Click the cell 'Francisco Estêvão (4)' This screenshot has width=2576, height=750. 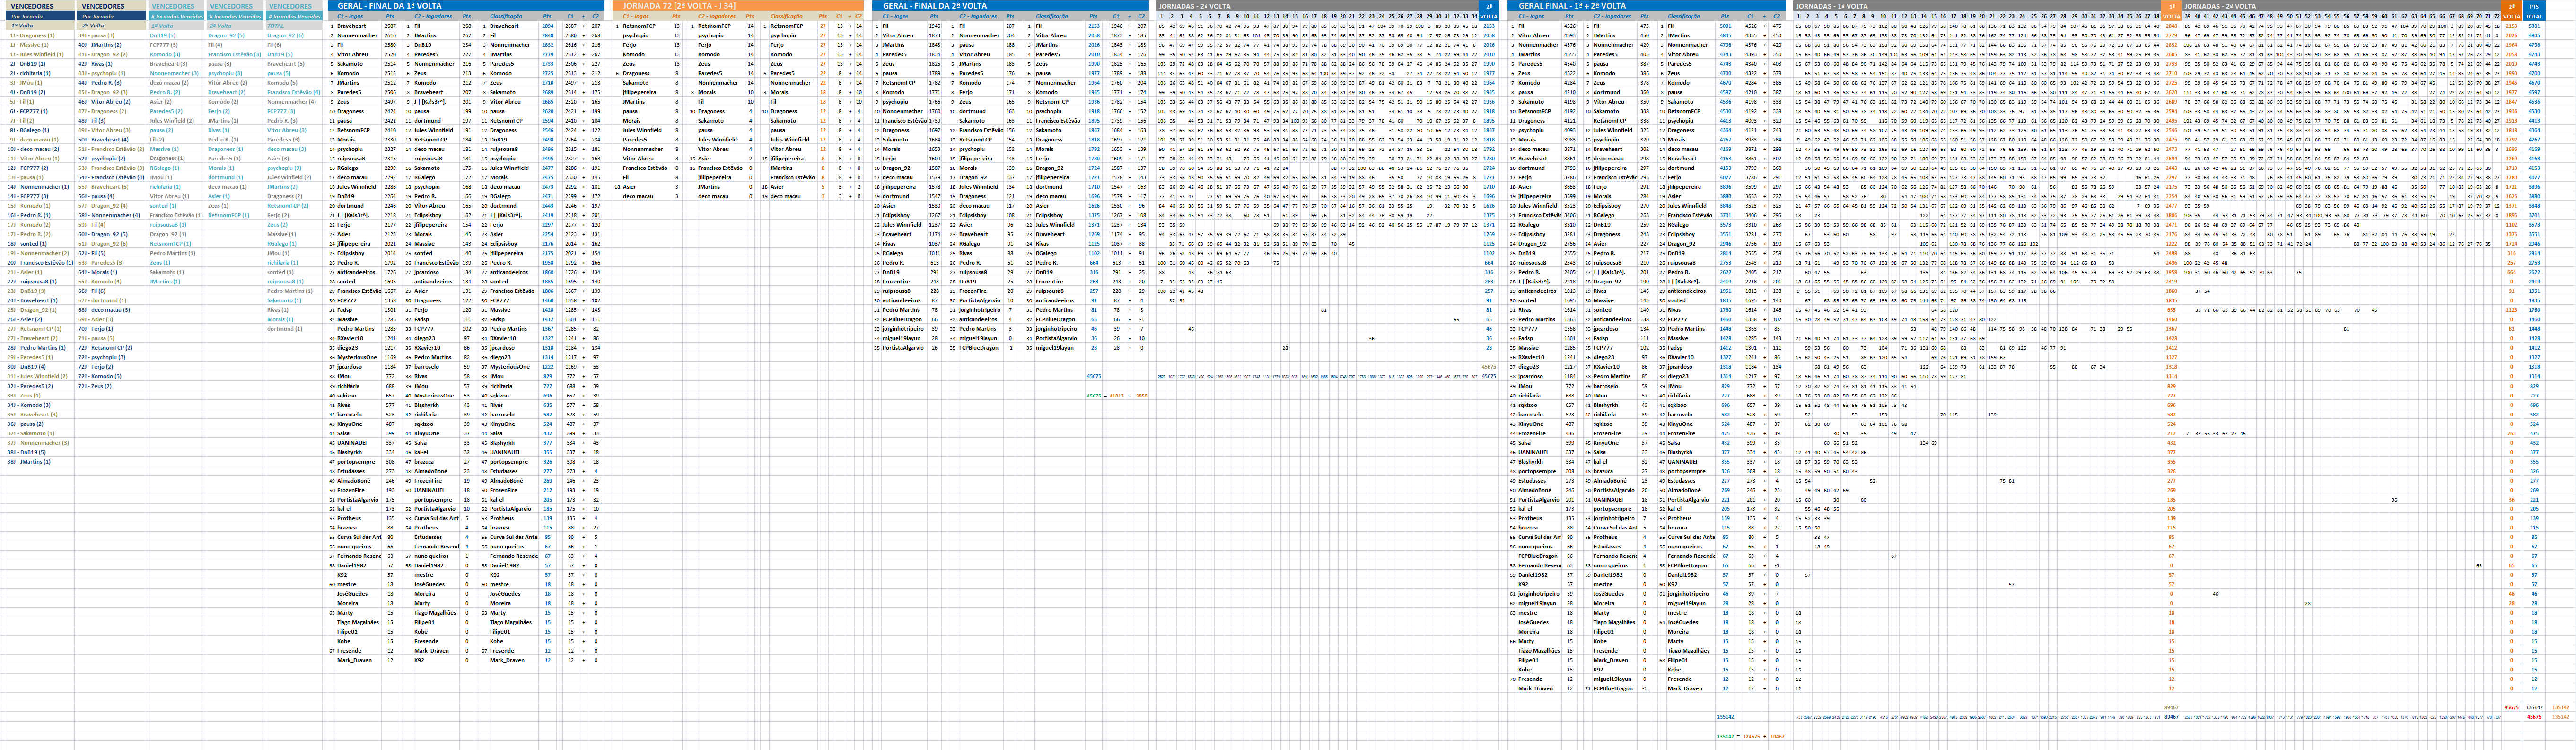(x=294, y=92)
